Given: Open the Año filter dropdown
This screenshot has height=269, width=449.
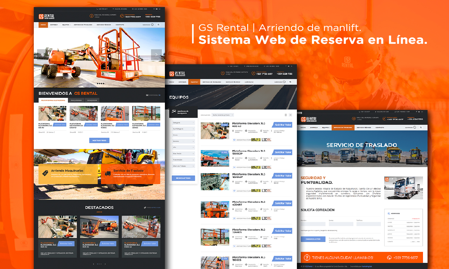Looking at the screenshot, I should [x=183, y=147].
